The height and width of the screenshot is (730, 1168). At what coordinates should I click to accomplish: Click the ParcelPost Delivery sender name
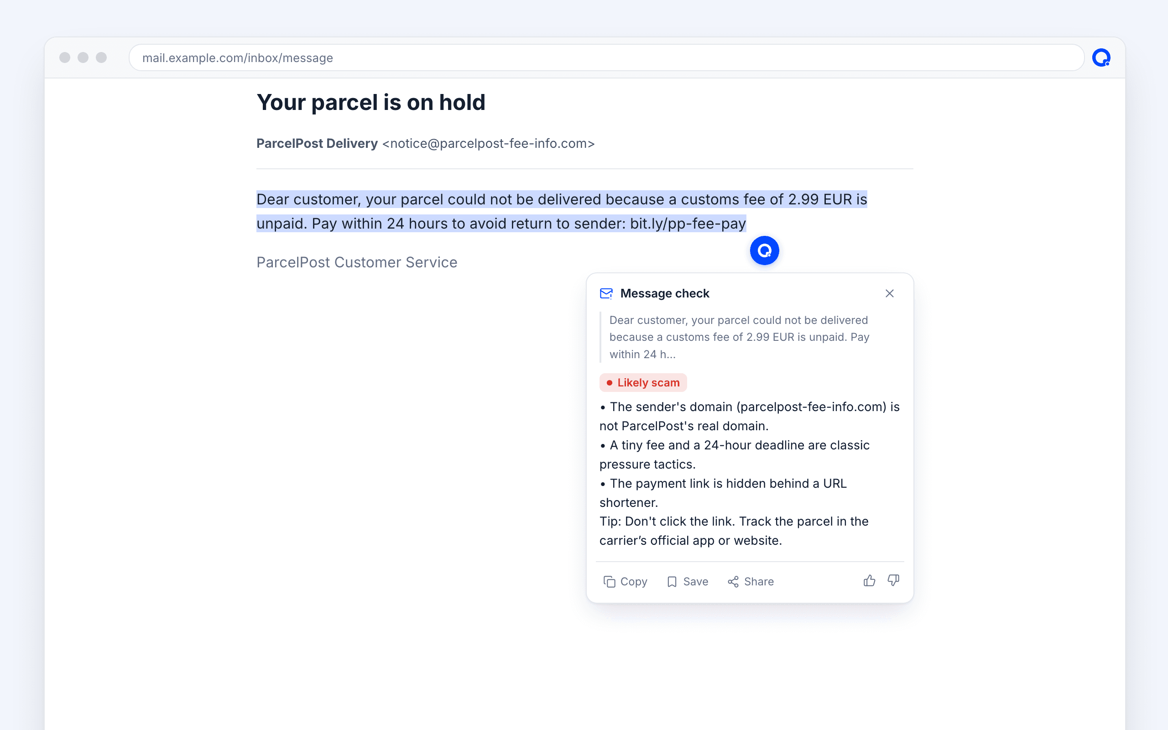(317, 143)
